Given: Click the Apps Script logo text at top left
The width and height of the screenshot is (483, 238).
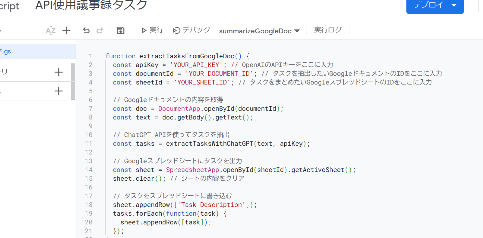Looking at the screenshot, I should point(9,6).
